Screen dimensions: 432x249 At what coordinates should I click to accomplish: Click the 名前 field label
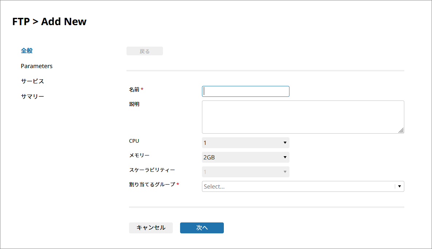134,90
